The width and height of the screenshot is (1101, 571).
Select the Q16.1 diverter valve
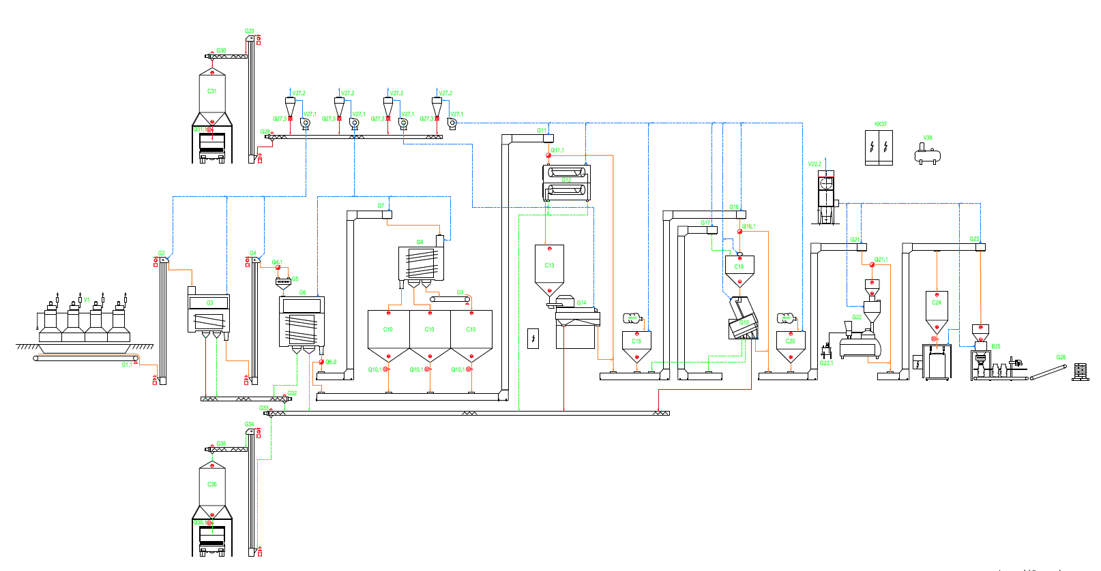click(x=740, y=232)
